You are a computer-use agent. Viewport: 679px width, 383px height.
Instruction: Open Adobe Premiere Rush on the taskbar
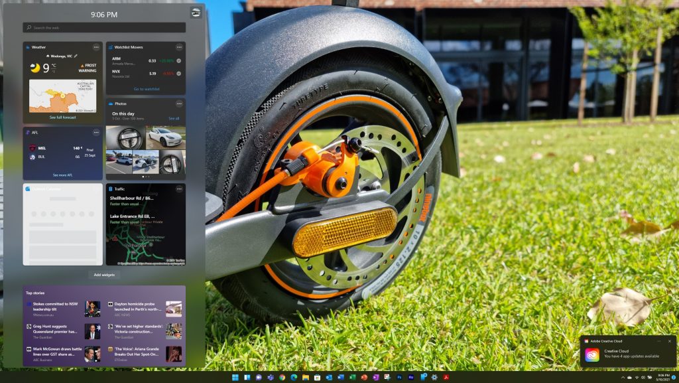pyautogui.click(x=410, y=378)
